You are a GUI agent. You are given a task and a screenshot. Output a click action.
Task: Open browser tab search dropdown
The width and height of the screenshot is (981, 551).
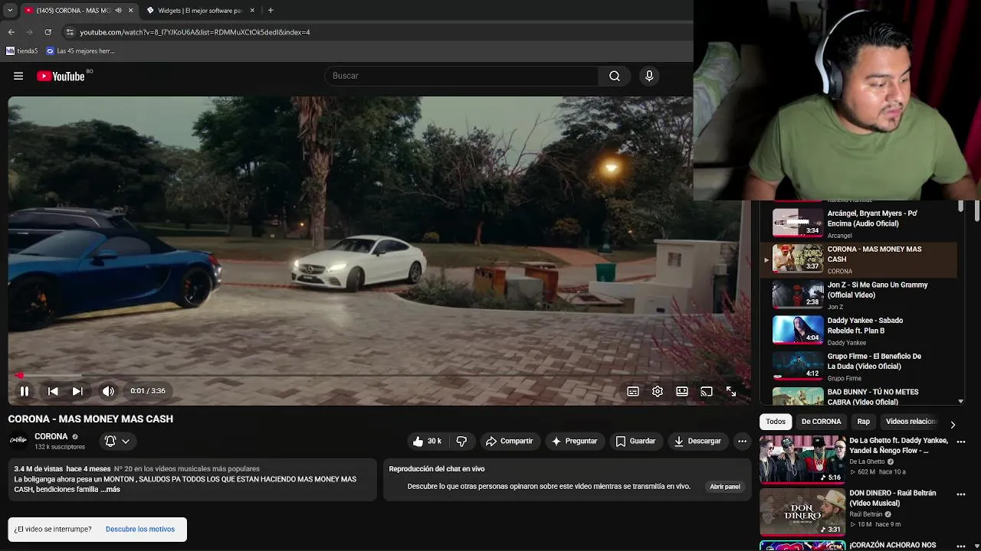pyautogui.click(x=9, y=11)
